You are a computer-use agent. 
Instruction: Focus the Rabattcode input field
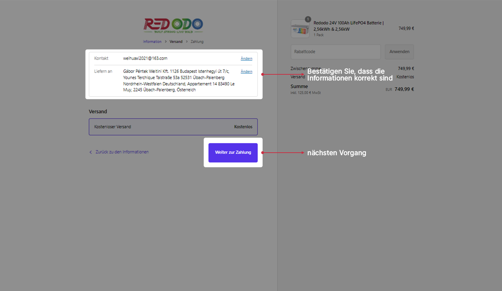(x=336, y=52)
